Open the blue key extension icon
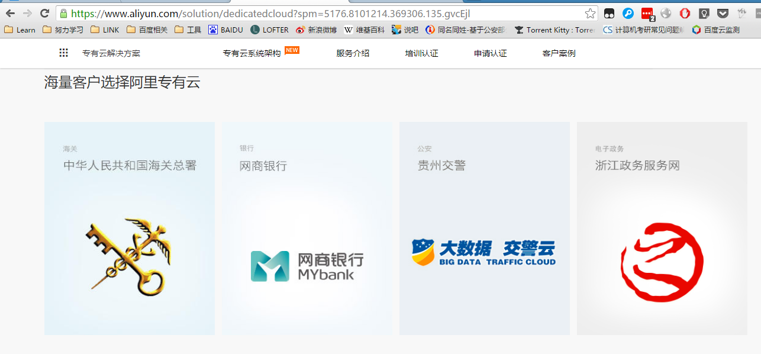The image size is (761, 354). click(628, 13)
